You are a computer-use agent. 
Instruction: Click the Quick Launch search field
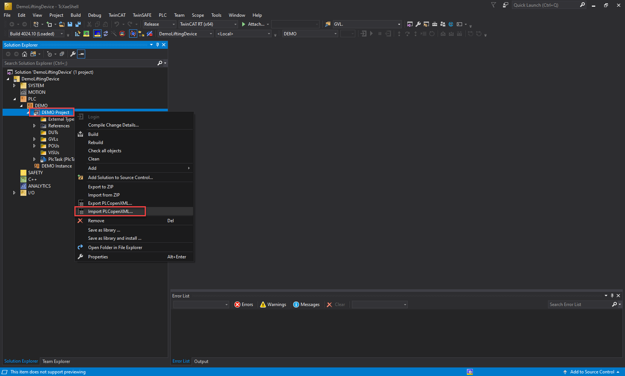coord(545,5)
